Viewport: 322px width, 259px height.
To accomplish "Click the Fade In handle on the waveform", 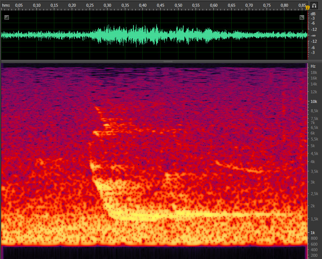I will (7, 17).
